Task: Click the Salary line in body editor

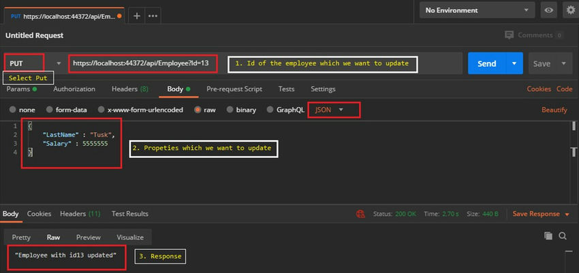Action: (x=75, y=144)
